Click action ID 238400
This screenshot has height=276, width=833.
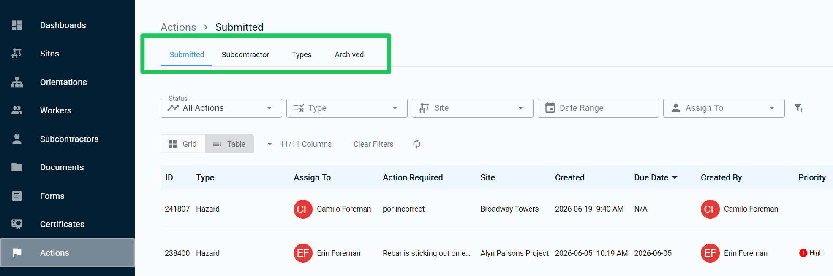[x=177, y=253]
